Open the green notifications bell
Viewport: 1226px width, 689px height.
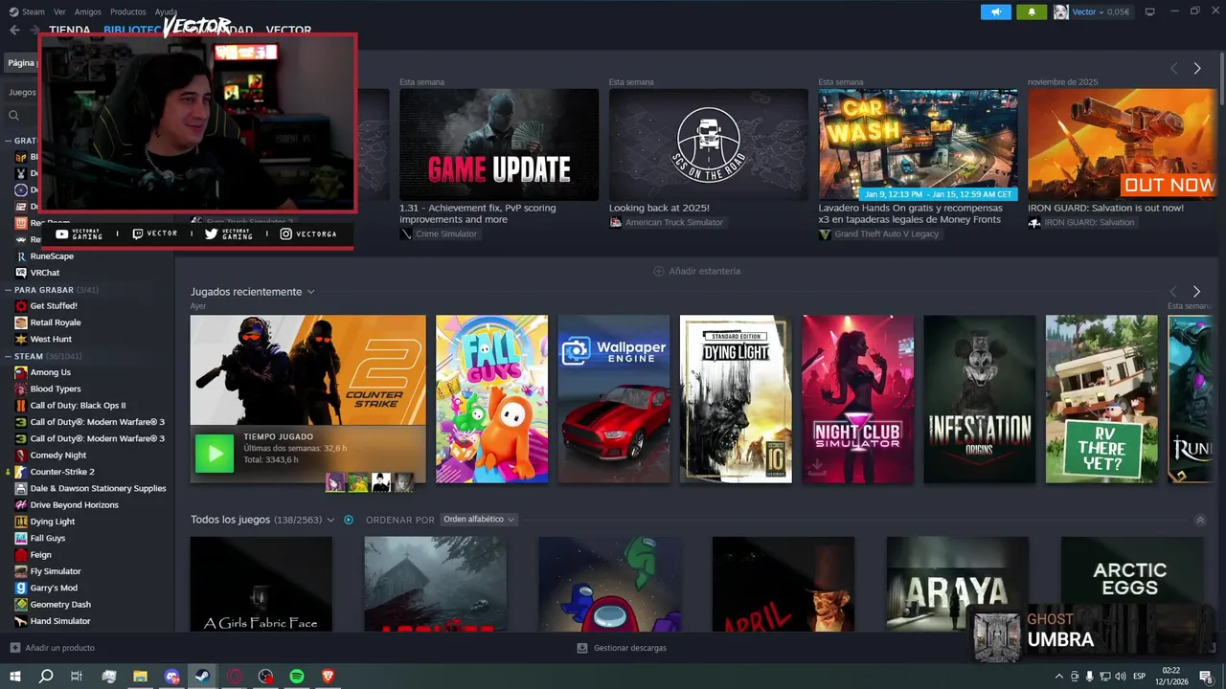tap(1032, 11)
